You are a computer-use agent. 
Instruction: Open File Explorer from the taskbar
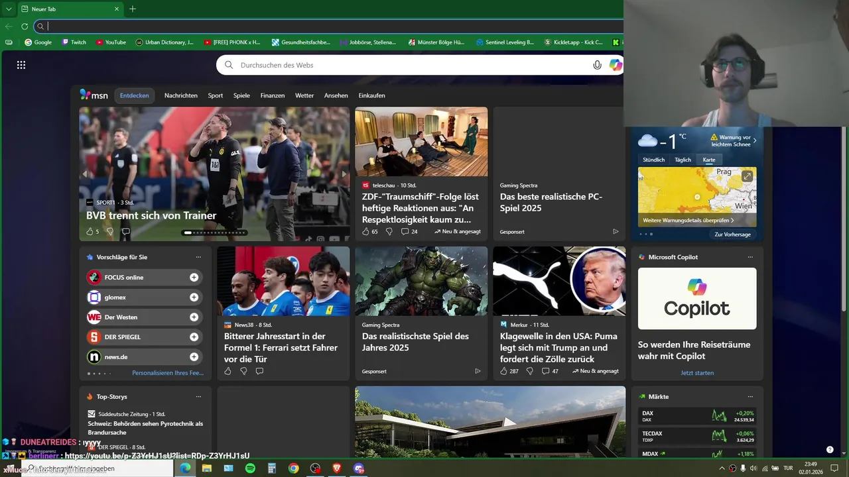coord(206,468)
